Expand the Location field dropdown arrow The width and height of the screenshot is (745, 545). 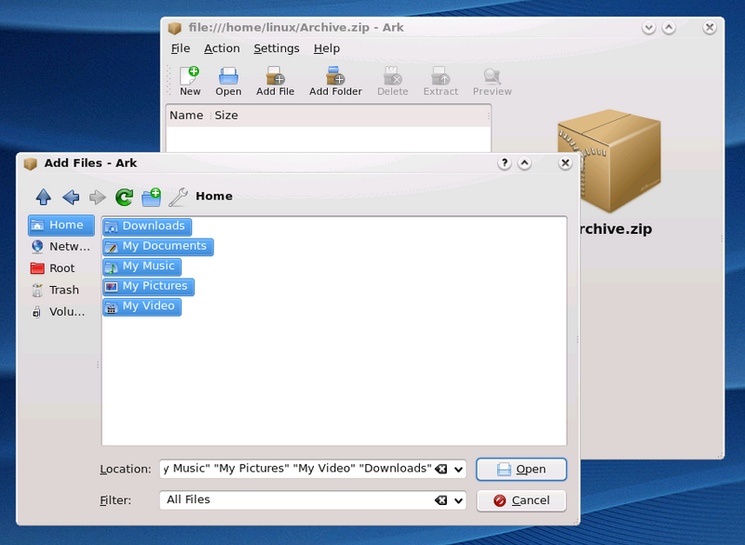point(458,470)
